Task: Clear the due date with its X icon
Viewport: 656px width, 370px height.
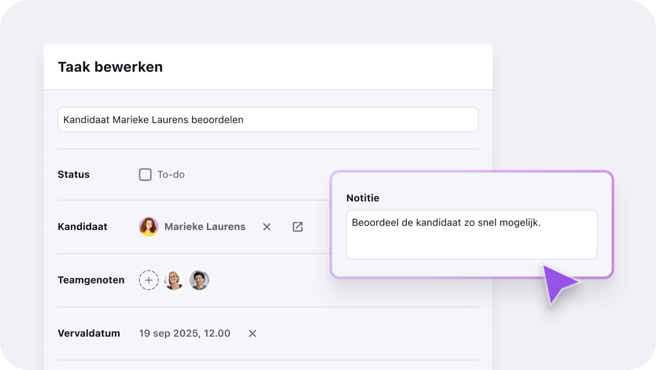Action: click(252, 333)
